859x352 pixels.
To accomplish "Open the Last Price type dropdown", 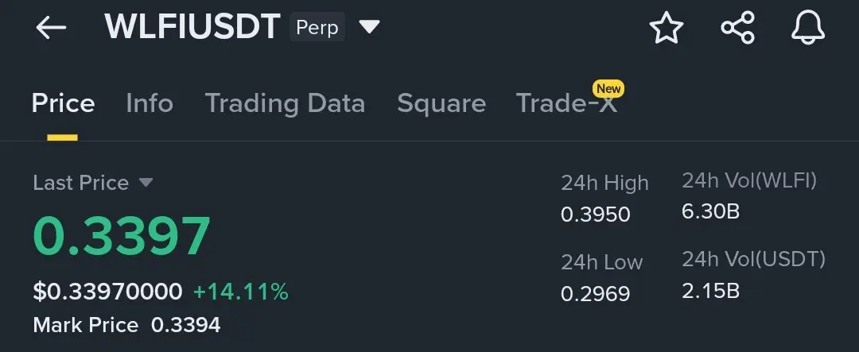I will click(x=146, y=182).
